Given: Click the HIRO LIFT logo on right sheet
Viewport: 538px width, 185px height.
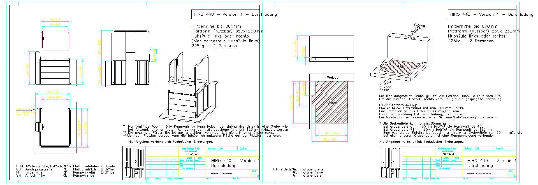Looking at the screenshot, I should [x=390, y=163].
